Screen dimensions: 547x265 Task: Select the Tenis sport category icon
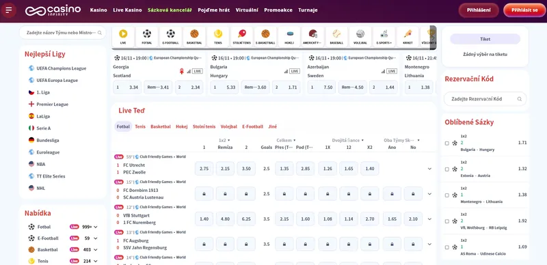point(218,37)
